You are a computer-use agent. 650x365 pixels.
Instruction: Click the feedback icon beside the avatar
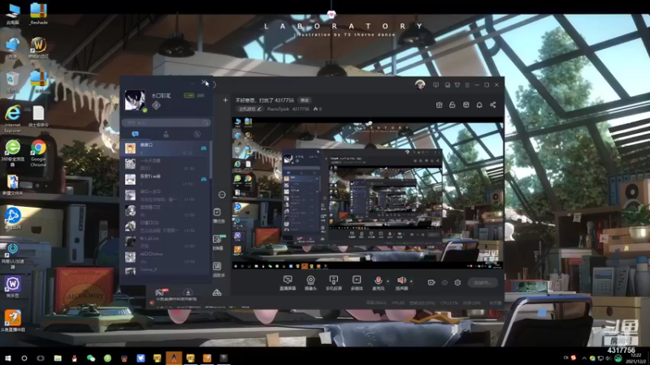pyautogui.click(x=435, y=85)
